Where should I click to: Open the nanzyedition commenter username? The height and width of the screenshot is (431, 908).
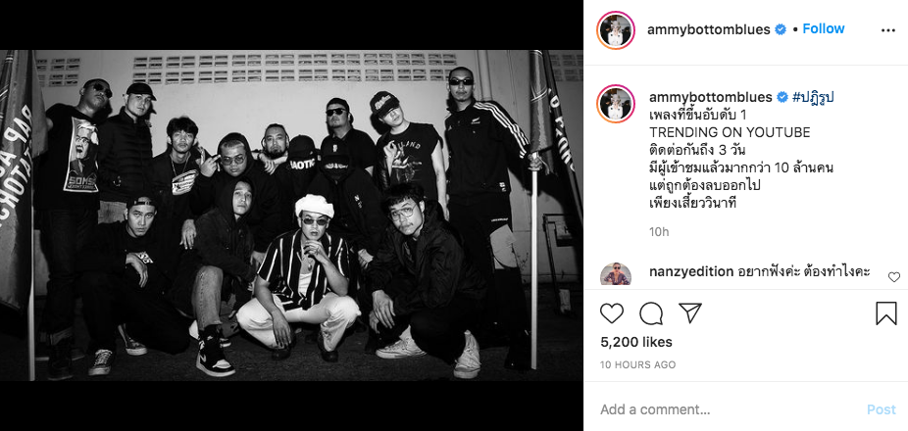pos(691,272)
